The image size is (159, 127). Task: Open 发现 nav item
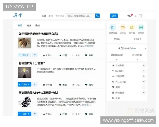pyautogui.click(x=51, y=16)
